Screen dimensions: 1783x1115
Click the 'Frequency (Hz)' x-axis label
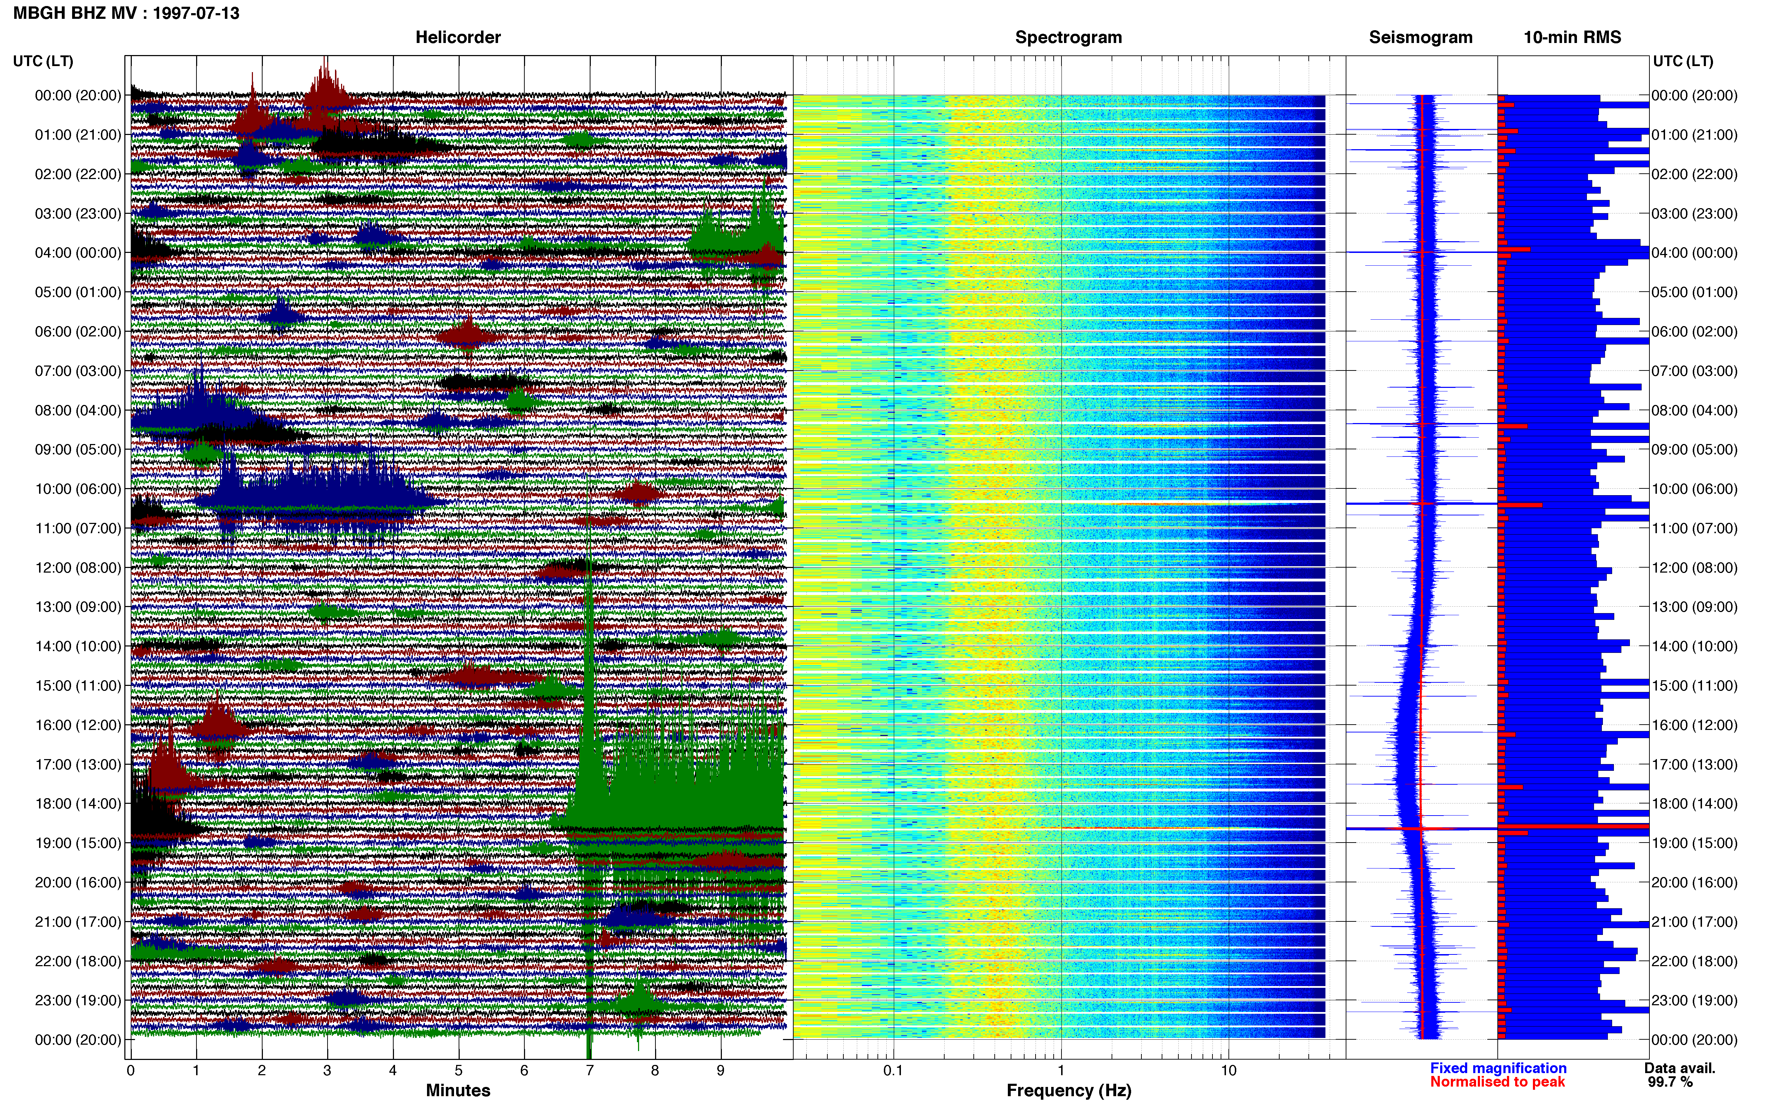coord(1069,1090)
